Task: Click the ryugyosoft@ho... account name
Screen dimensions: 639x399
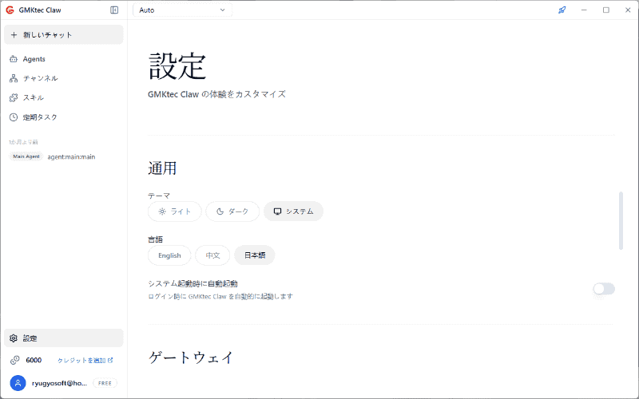Action: (59, 383)
